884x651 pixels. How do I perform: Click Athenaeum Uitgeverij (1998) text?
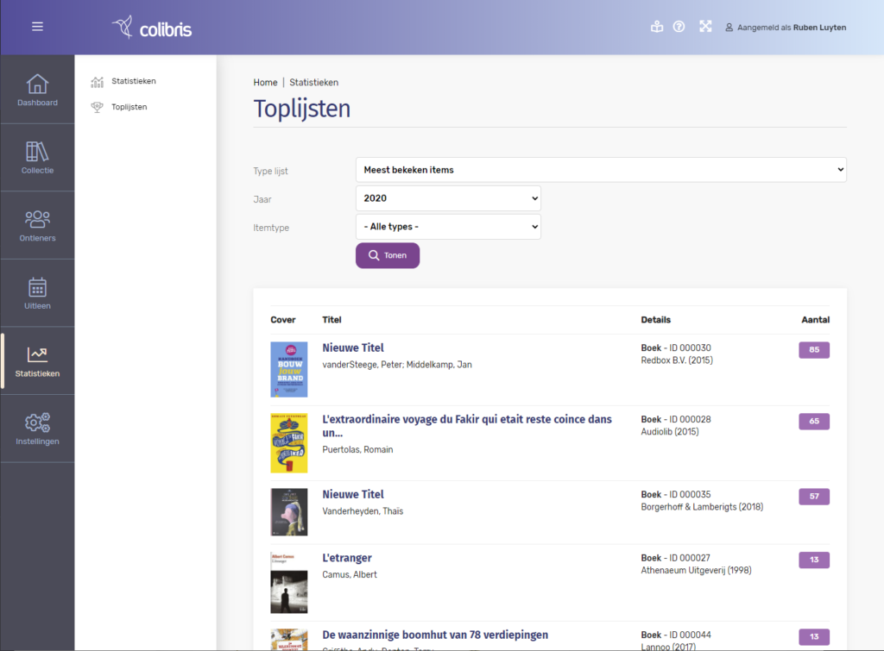pos(697,571)
